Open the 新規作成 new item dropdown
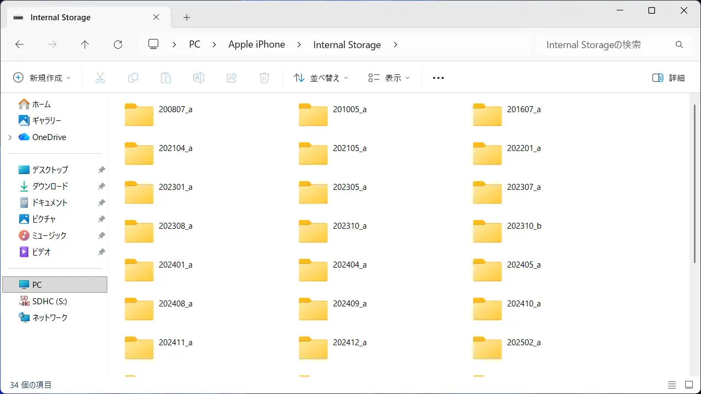Image resolution: width=701 pixels, height=394 pixels. click(42, 78)
